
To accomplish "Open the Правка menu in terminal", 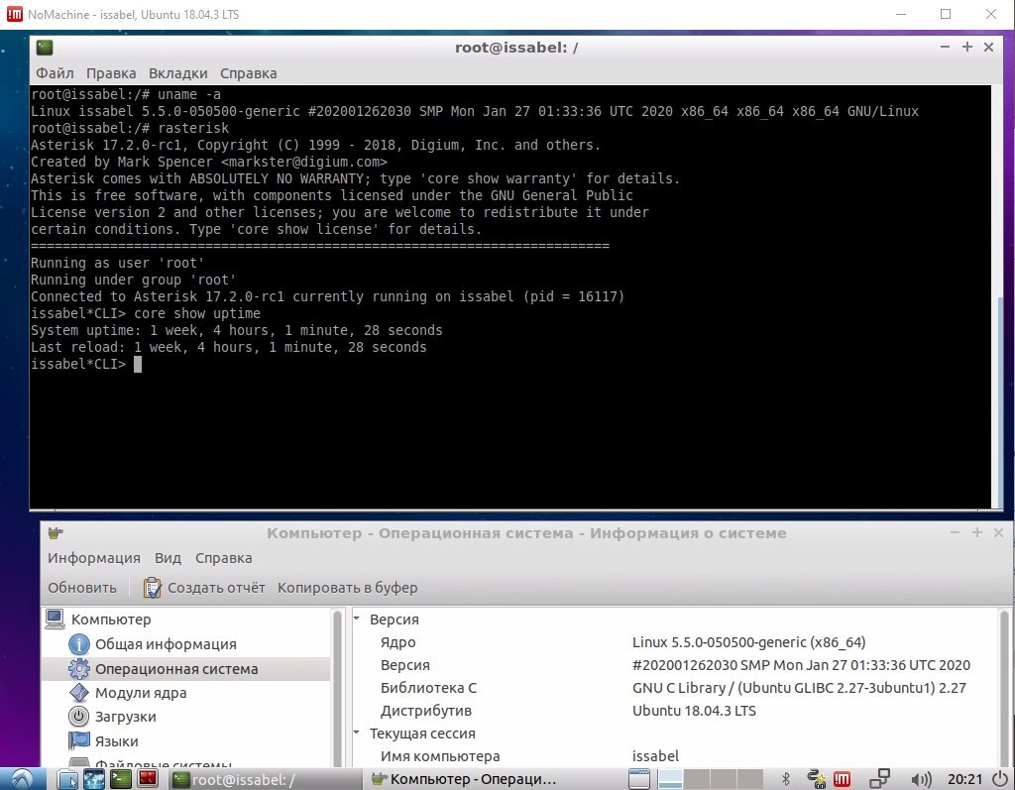I will click(x=111, y=73).
